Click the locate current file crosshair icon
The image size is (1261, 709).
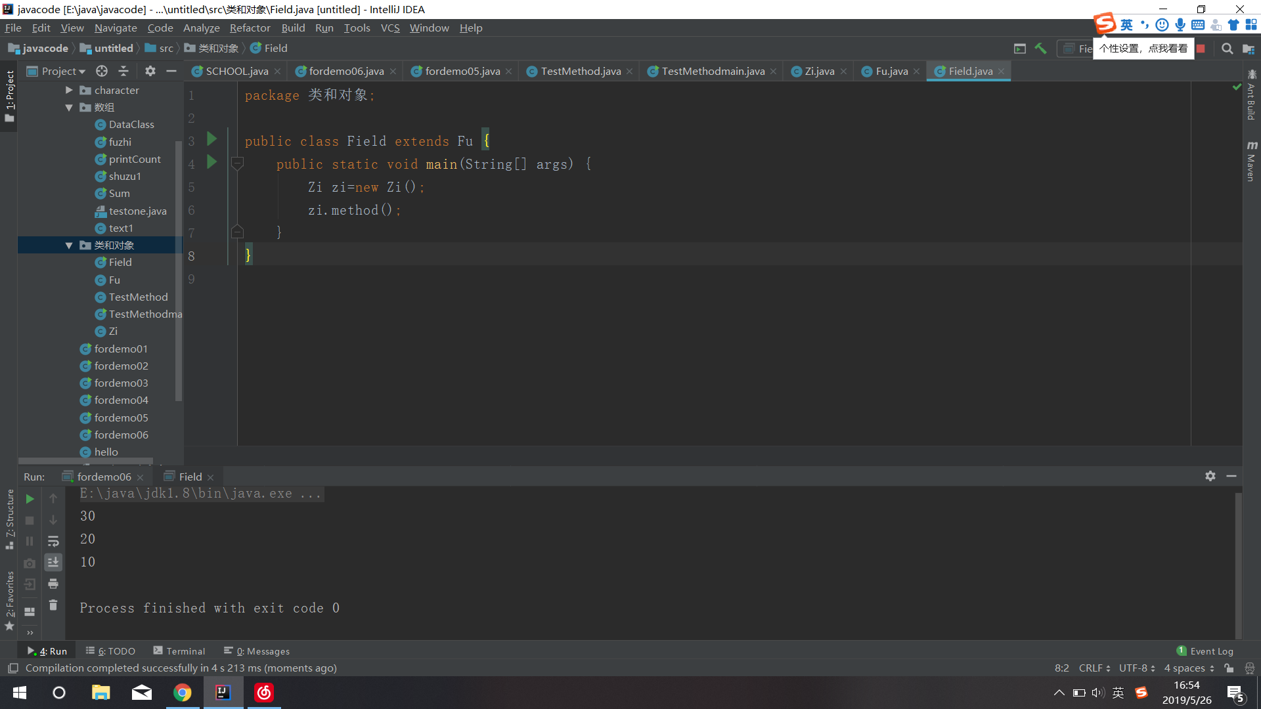coord(101,71)
